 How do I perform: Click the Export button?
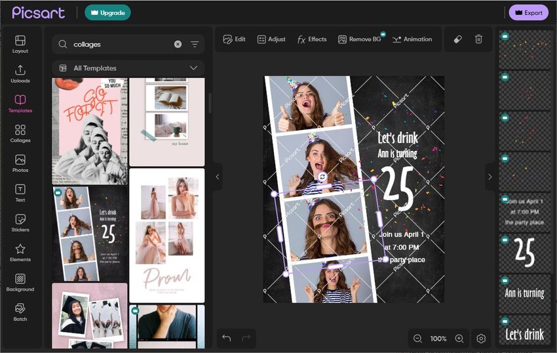pyautogui.click(x=528, y=12)
